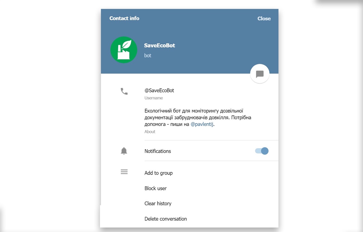Click the bell icon next to Notifications
The height and width of the screenshot is (232, 363).
[x=124, y=151]
